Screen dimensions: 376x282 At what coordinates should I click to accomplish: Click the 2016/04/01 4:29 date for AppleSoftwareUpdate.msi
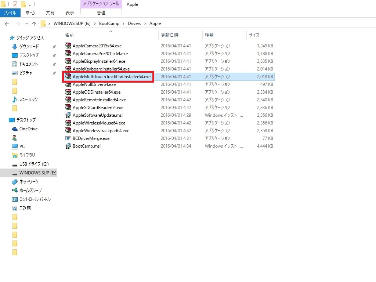[x=176, y=115]
